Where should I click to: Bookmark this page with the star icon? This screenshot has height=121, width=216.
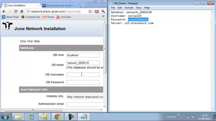[90, 11]
